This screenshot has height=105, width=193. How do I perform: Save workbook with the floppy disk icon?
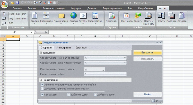pos(17,3)
